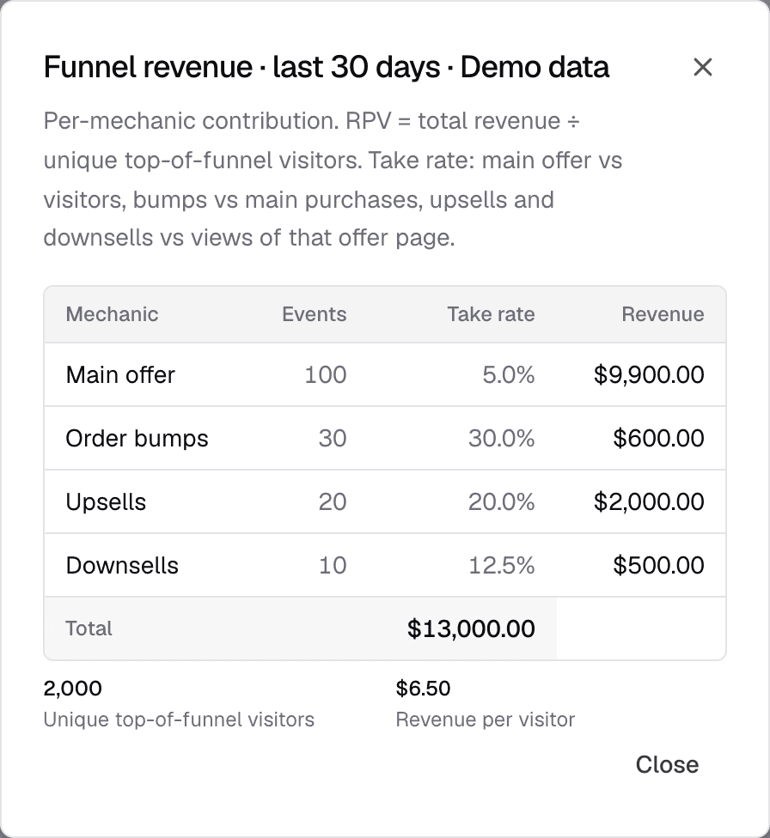Click the $500.00 revenue cell
Viewport: 770px width, 838px height.
pyautogui.click(x=658, y=566)
